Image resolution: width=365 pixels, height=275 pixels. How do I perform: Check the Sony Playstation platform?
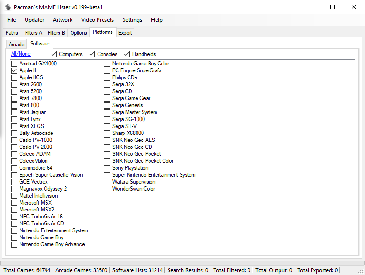tap(107, 168)
